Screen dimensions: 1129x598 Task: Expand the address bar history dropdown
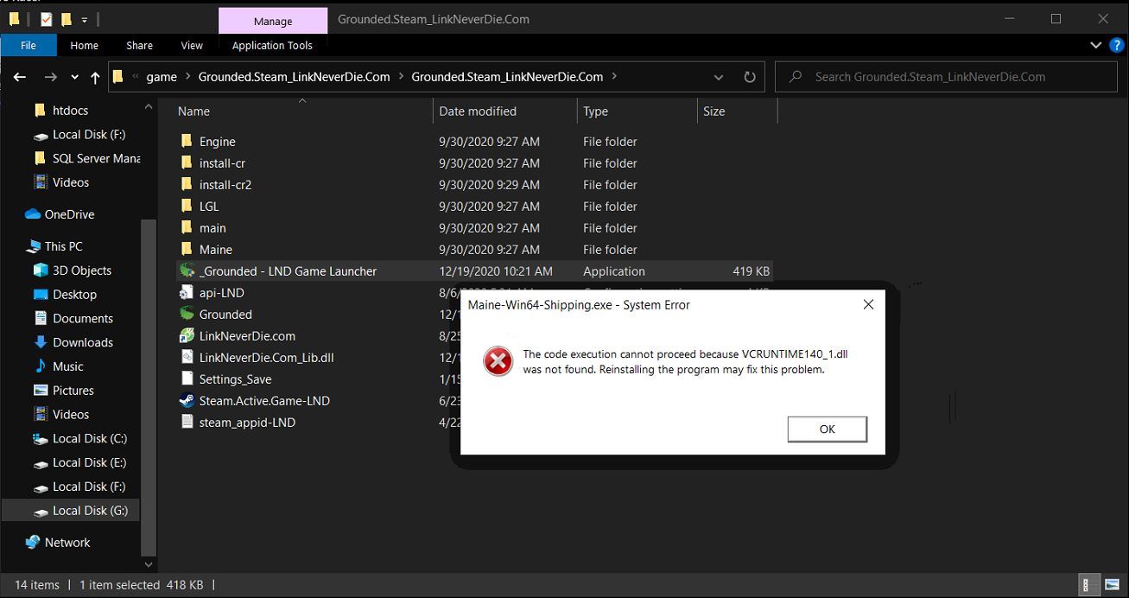coord(719,77)
